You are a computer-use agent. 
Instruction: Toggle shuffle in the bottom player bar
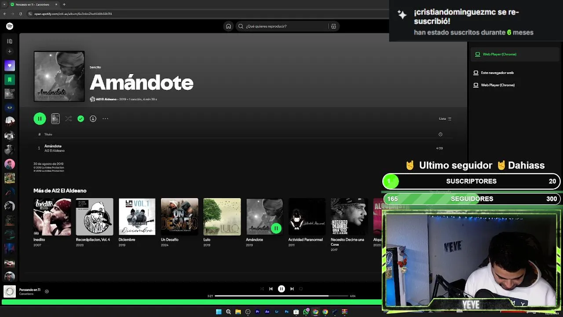point(262,289)
